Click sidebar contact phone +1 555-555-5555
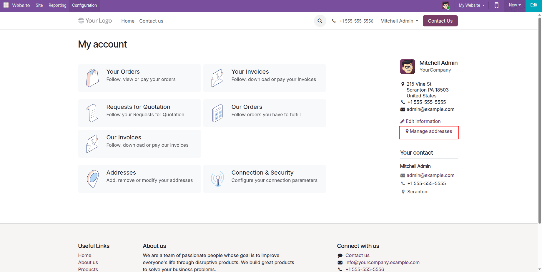This screenshot has height=272, width=542. click(x=427, y=183)
